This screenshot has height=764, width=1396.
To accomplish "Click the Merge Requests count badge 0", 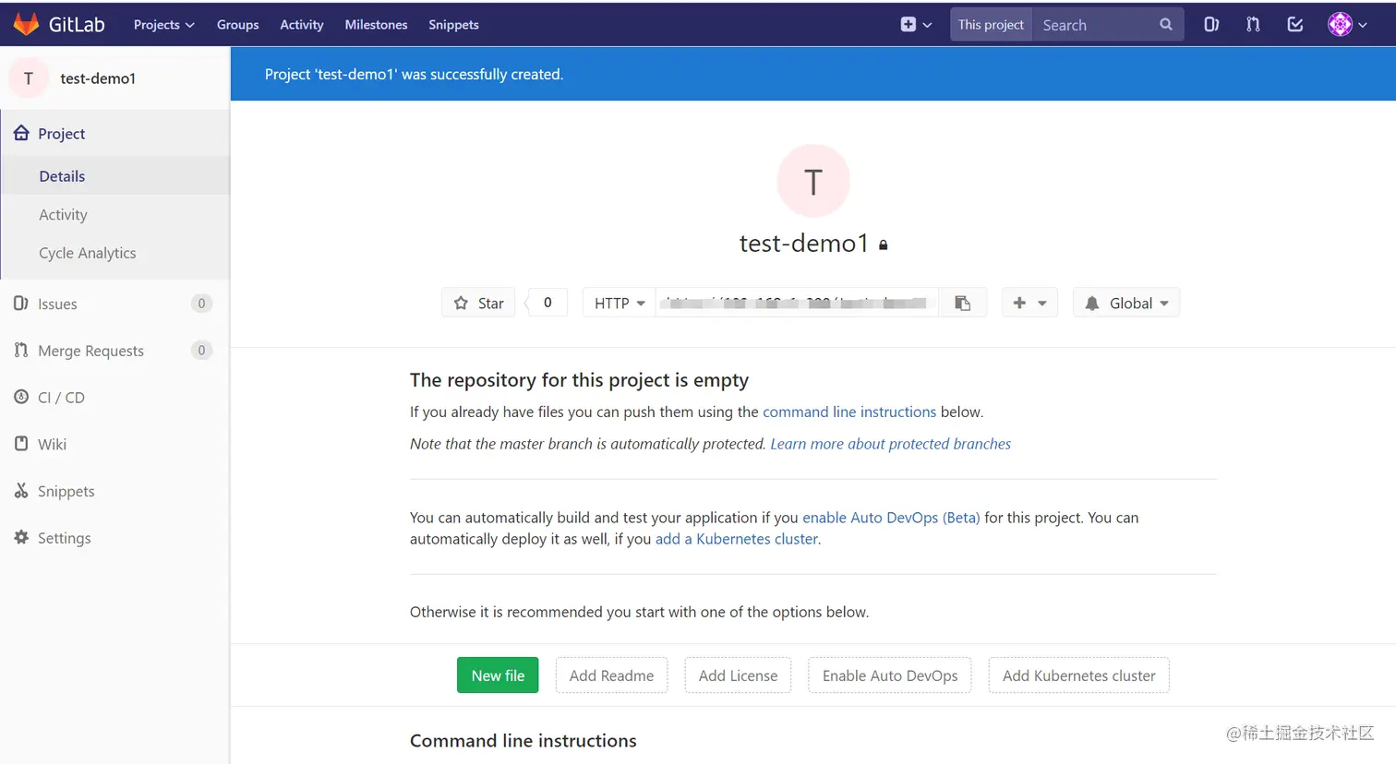I will pos(201,350).
